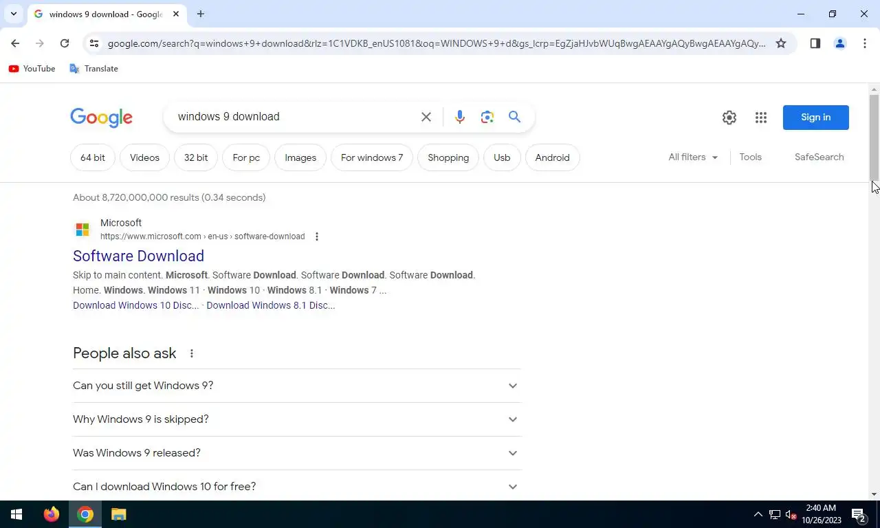The height and width of the screenshot is (528, 880).
Task: Clear the search query with X
Action: [426, 117]
